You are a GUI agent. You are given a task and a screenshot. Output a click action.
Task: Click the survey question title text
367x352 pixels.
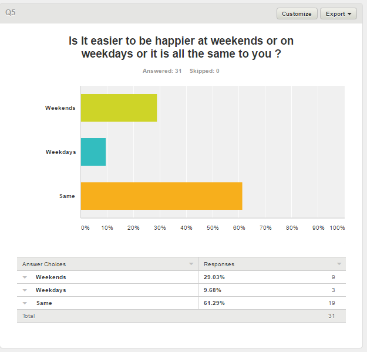(181, 47)
